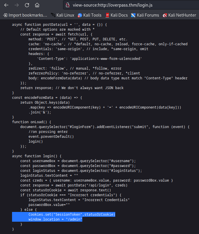Open the Kali Forums bookmark
Image resolution: width=199 pixels, height=234 pixels.
pos(145,15)
